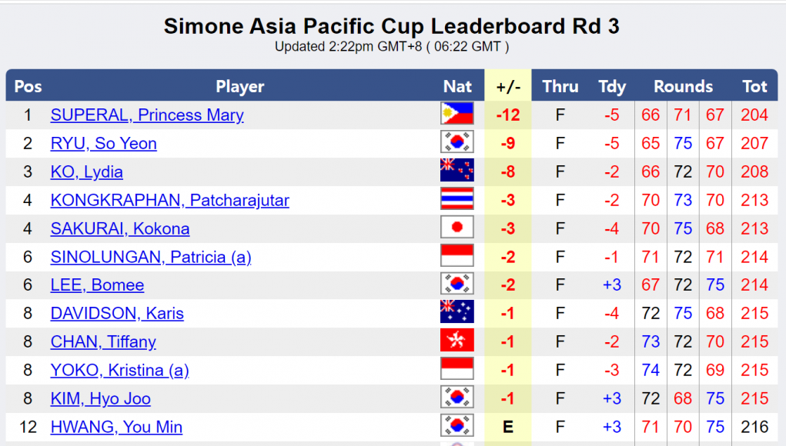Select CHAN, Tiffany player link
This screenshot has height=446, width=786.
pyautogui.click(x=103, y=342)
